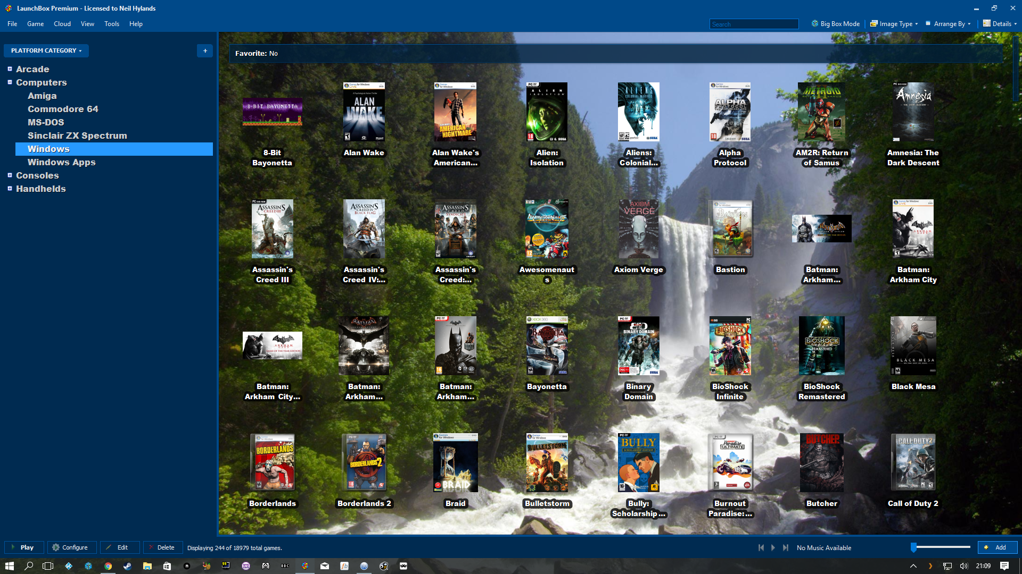The image size is (1022, 574).
Task: Focus the Search field
Action: click(x=754, y=24)
